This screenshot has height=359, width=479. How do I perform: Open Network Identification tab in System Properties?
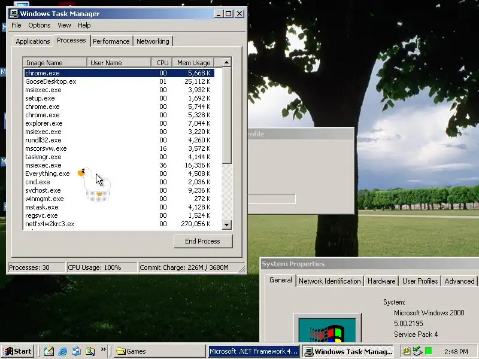tap(330, 281)
